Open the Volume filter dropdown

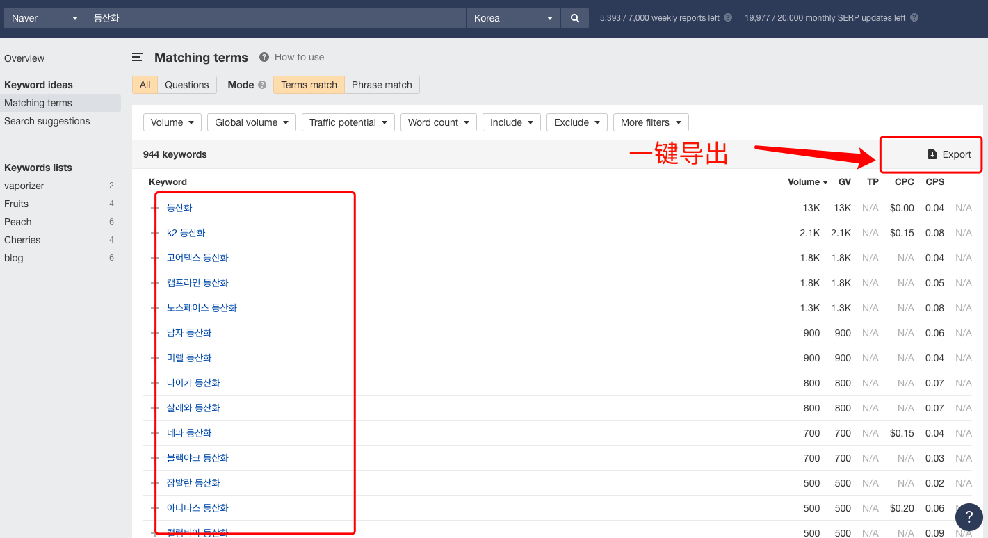172,122
